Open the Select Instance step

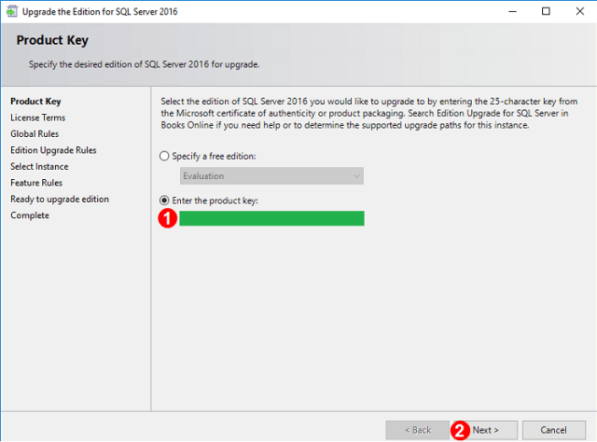click(39, 166)
